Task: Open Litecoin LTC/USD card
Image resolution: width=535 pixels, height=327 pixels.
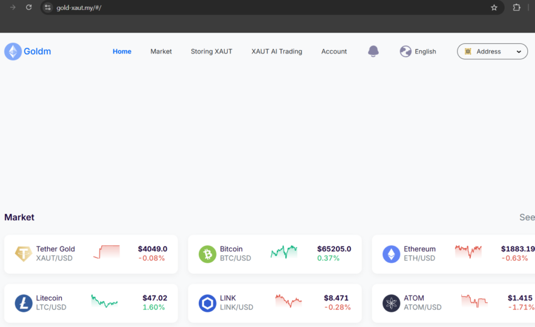Action: click(x=91, y=303)
